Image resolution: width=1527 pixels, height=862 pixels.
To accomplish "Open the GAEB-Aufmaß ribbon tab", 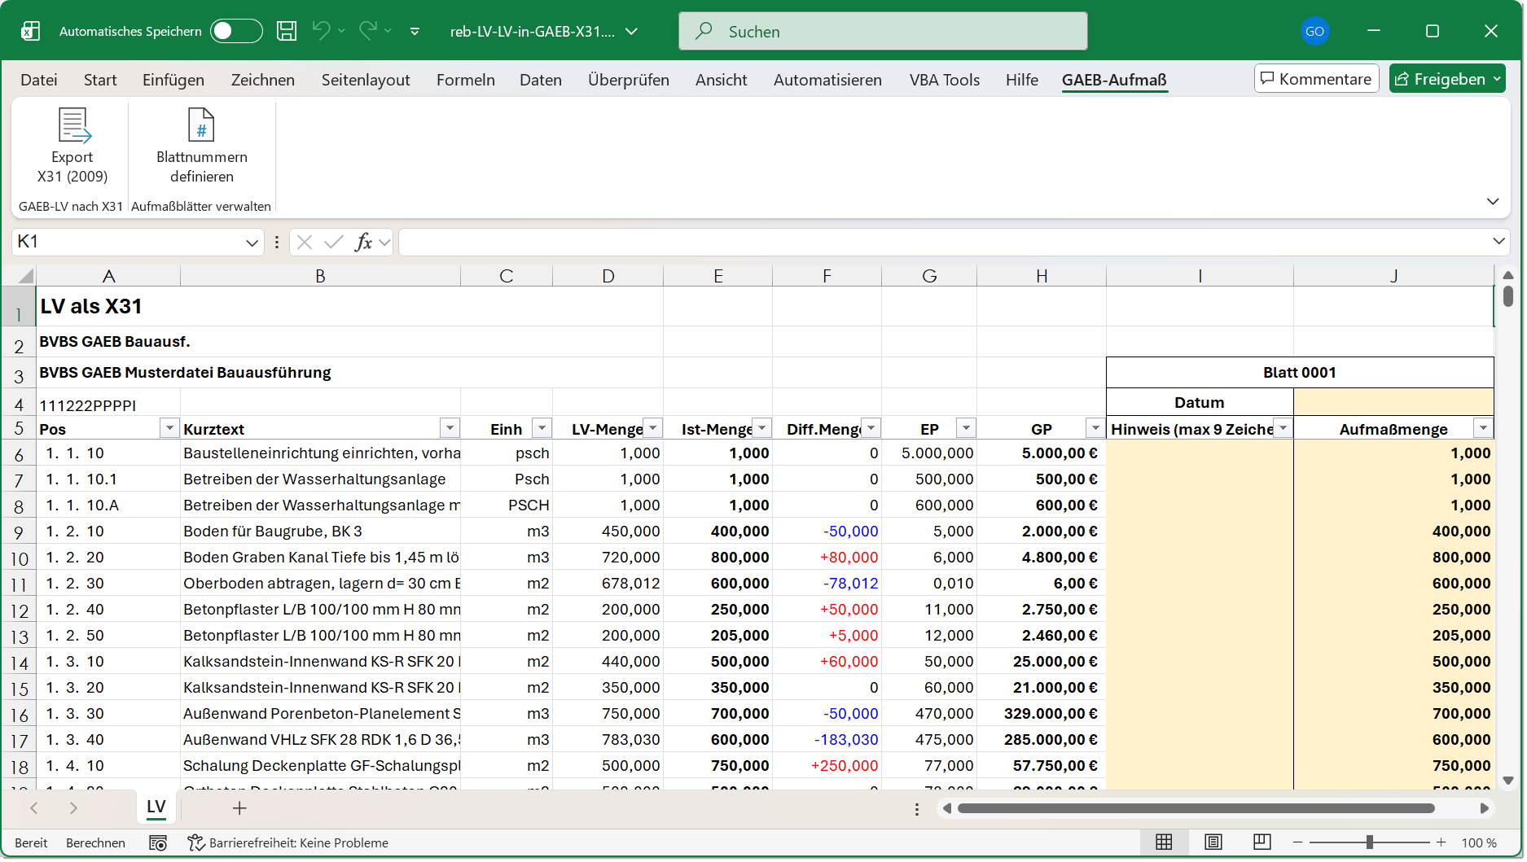I will 1114,80.
